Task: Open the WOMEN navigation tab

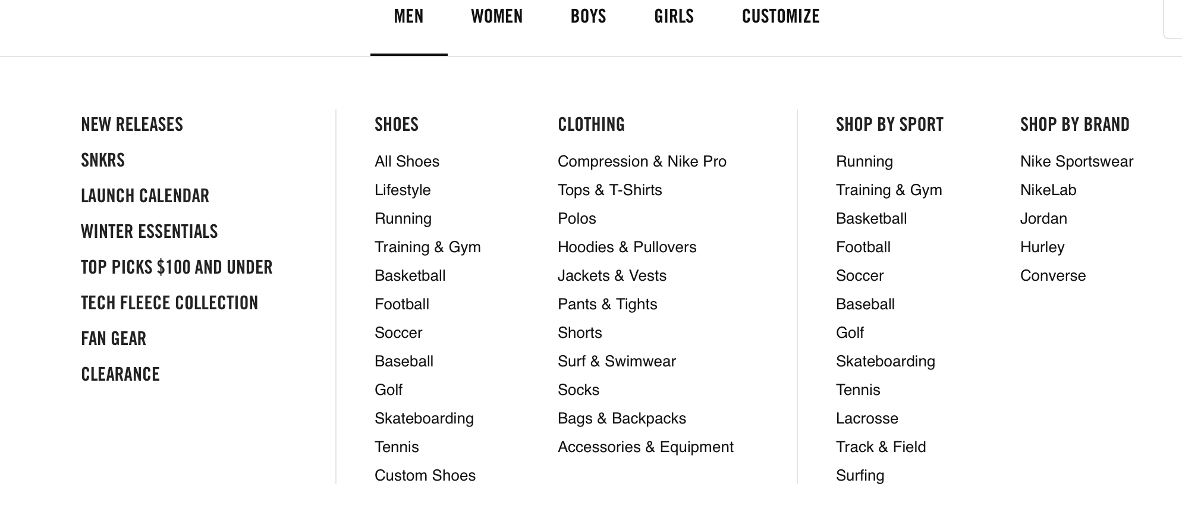Action: coord(496,17)
